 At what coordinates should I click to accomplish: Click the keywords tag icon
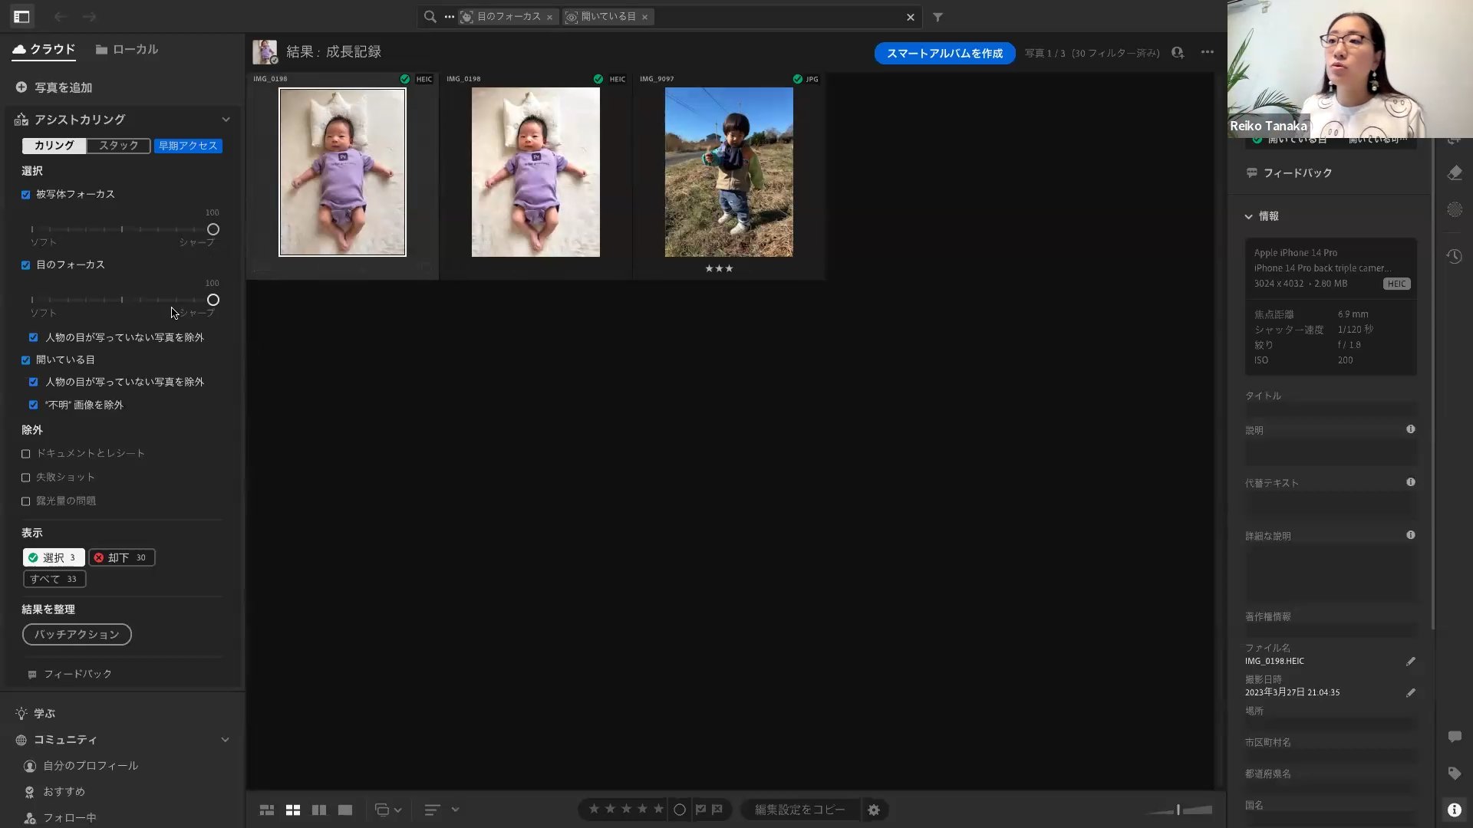point(1454,773)
